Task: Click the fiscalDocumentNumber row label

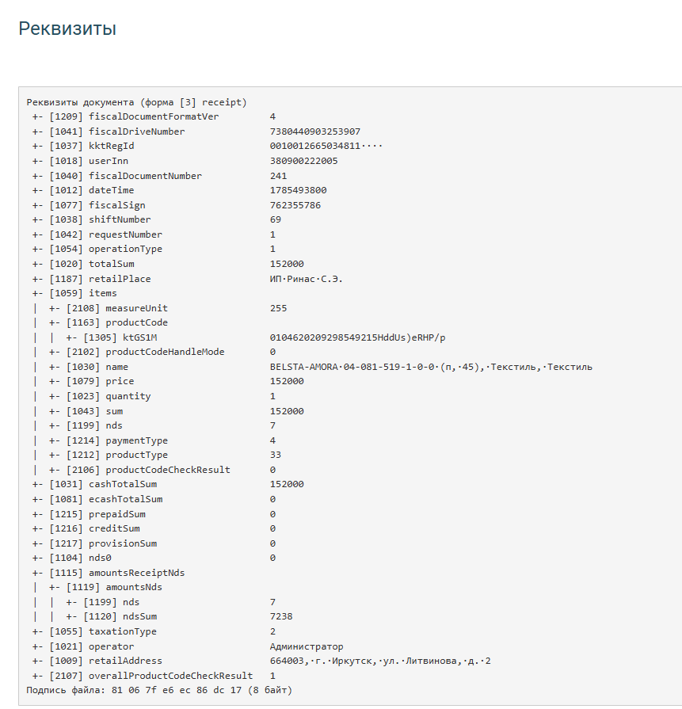Action: click(x=145, y=176)
